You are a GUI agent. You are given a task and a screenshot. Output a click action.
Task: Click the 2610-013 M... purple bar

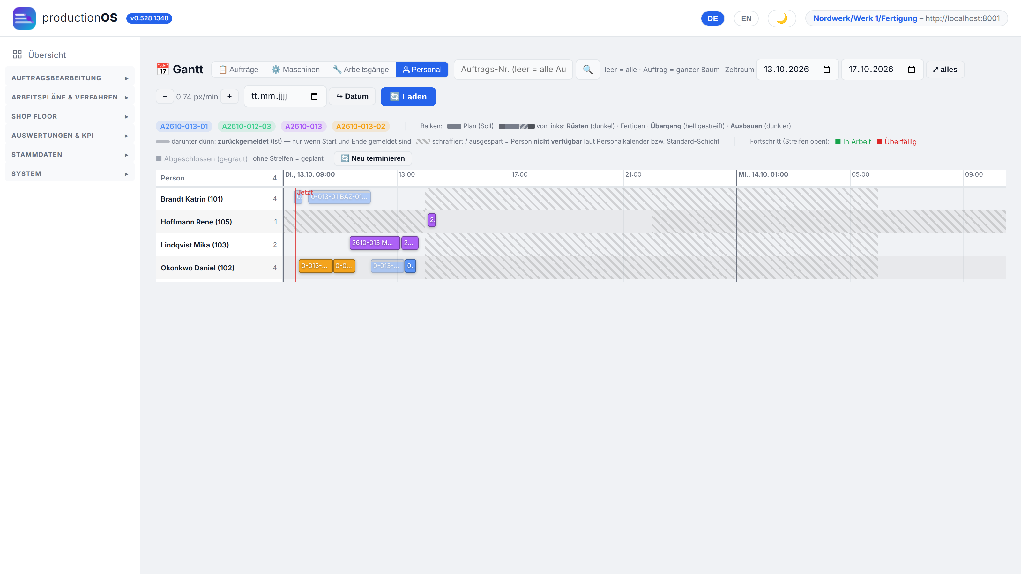coord(375,243)
